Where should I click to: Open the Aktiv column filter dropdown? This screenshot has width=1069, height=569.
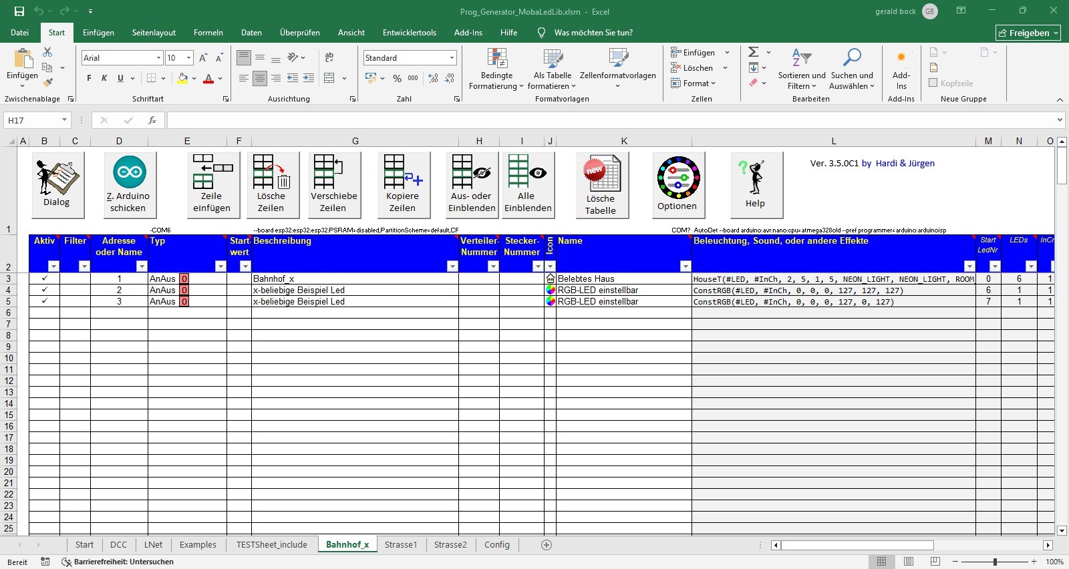pos(53,266)
